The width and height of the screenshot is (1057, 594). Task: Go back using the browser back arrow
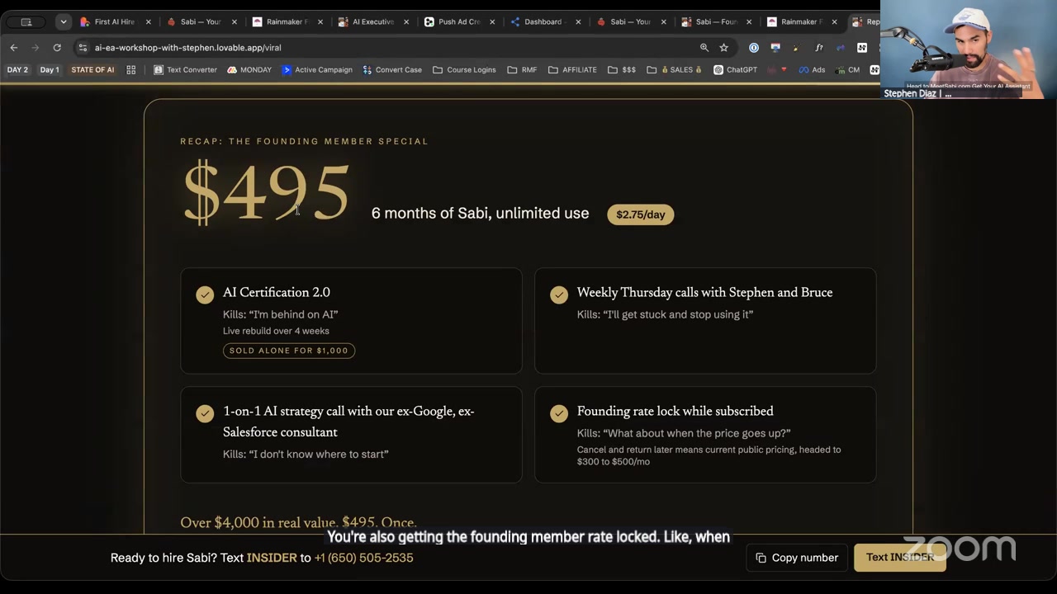coord(14,48)
